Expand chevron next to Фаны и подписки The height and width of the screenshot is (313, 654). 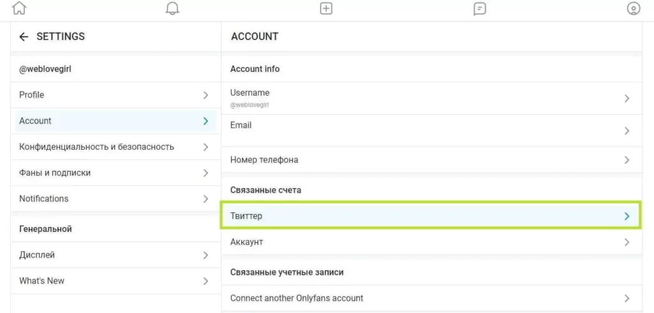click(206, 173)
